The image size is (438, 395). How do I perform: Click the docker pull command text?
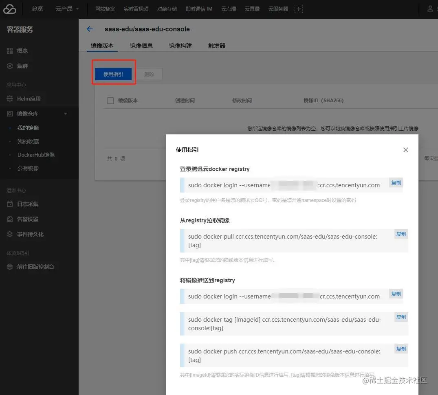(283, 241)
